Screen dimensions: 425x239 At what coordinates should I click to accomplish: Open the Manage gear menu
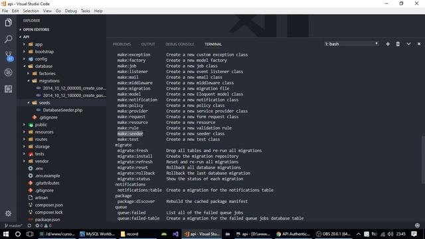pos(8,214)
